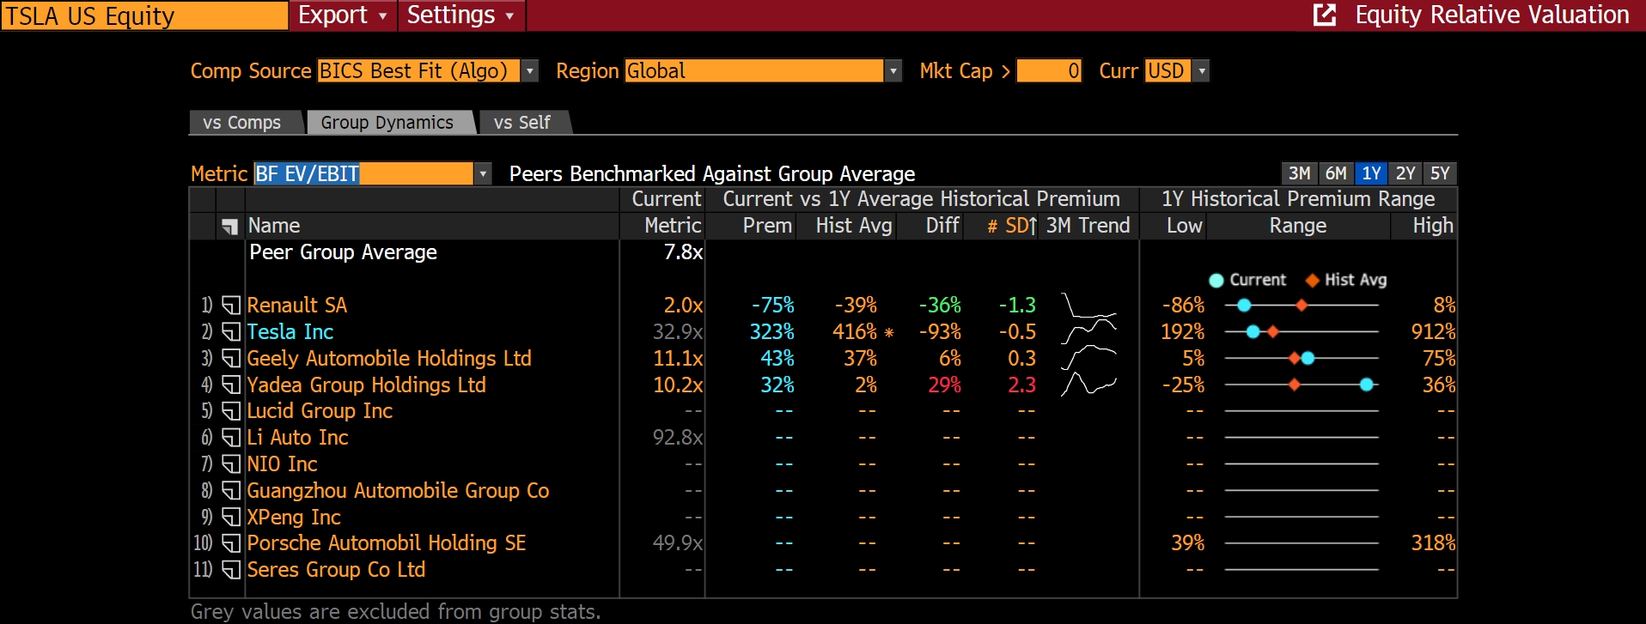The height and width of the screenshot is (624, 1646).
Task: Click the chart icon next to NIO Inc
Action: point(230,464)
